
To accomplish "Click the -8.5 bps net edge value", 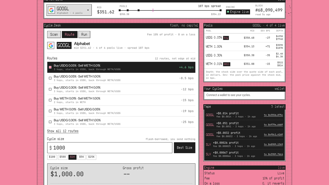I will pos(186,78).
